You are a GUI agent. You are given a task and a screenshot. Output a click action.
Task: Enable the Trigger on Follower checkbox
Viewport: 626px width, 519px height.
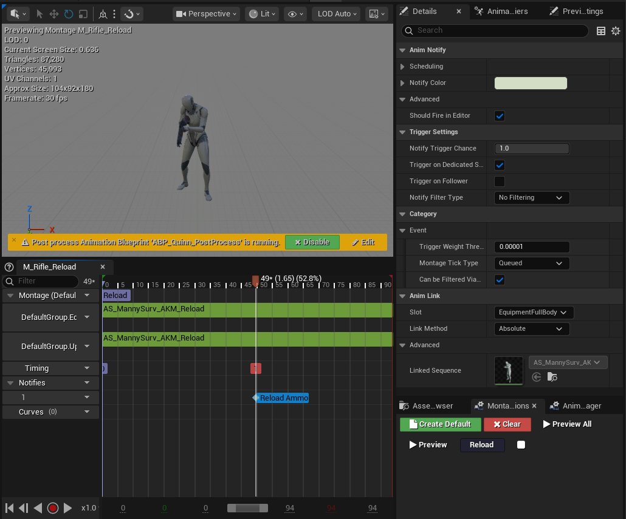(x=500, y=181)
